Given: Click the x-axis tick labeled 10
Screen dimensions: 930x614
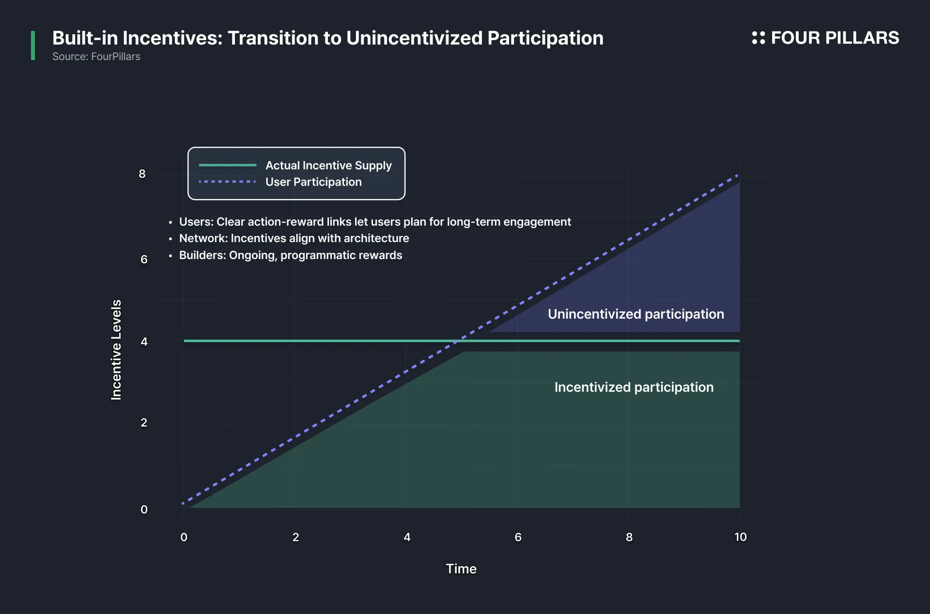Looking at the screenshot, I should coord(740,537).
